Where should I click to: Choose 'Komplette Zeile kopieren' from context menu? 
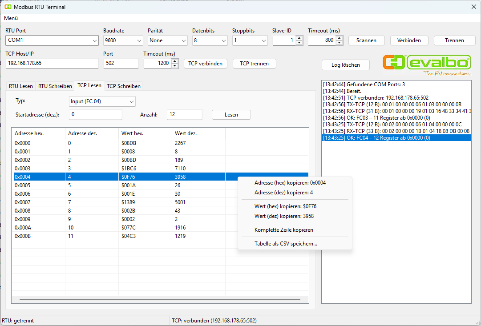(x=283, y=230)
